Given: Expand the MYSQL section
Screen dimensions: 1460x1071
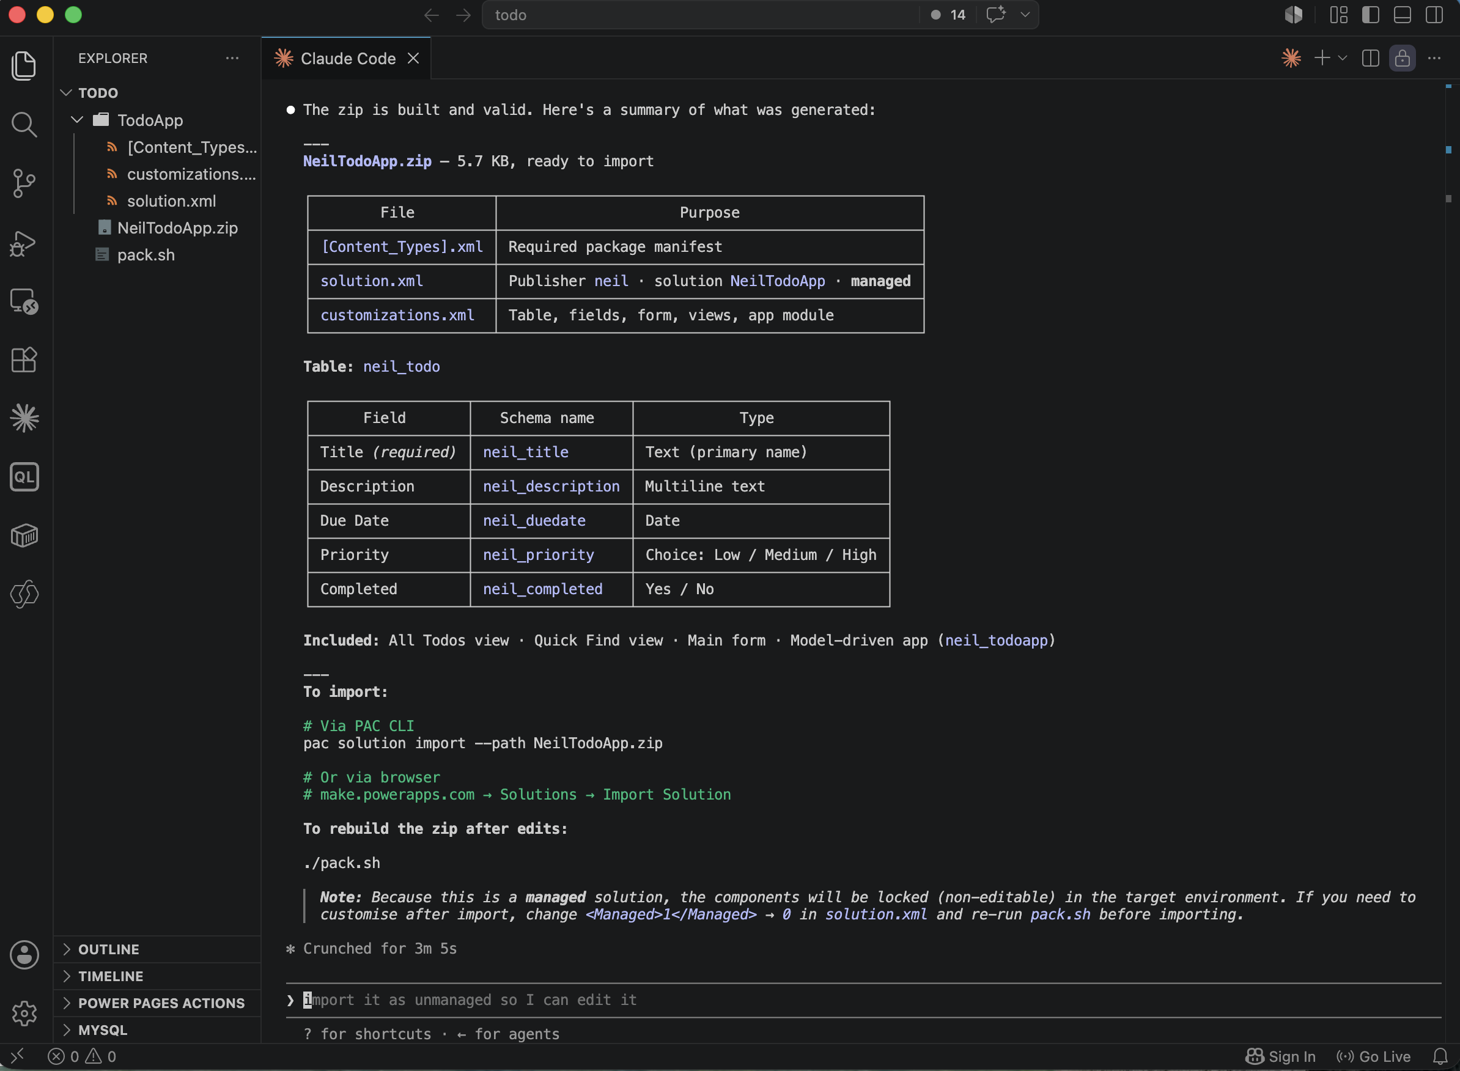Looking at the screenshot, I should pyautogui.click(x=157, y=1030).
